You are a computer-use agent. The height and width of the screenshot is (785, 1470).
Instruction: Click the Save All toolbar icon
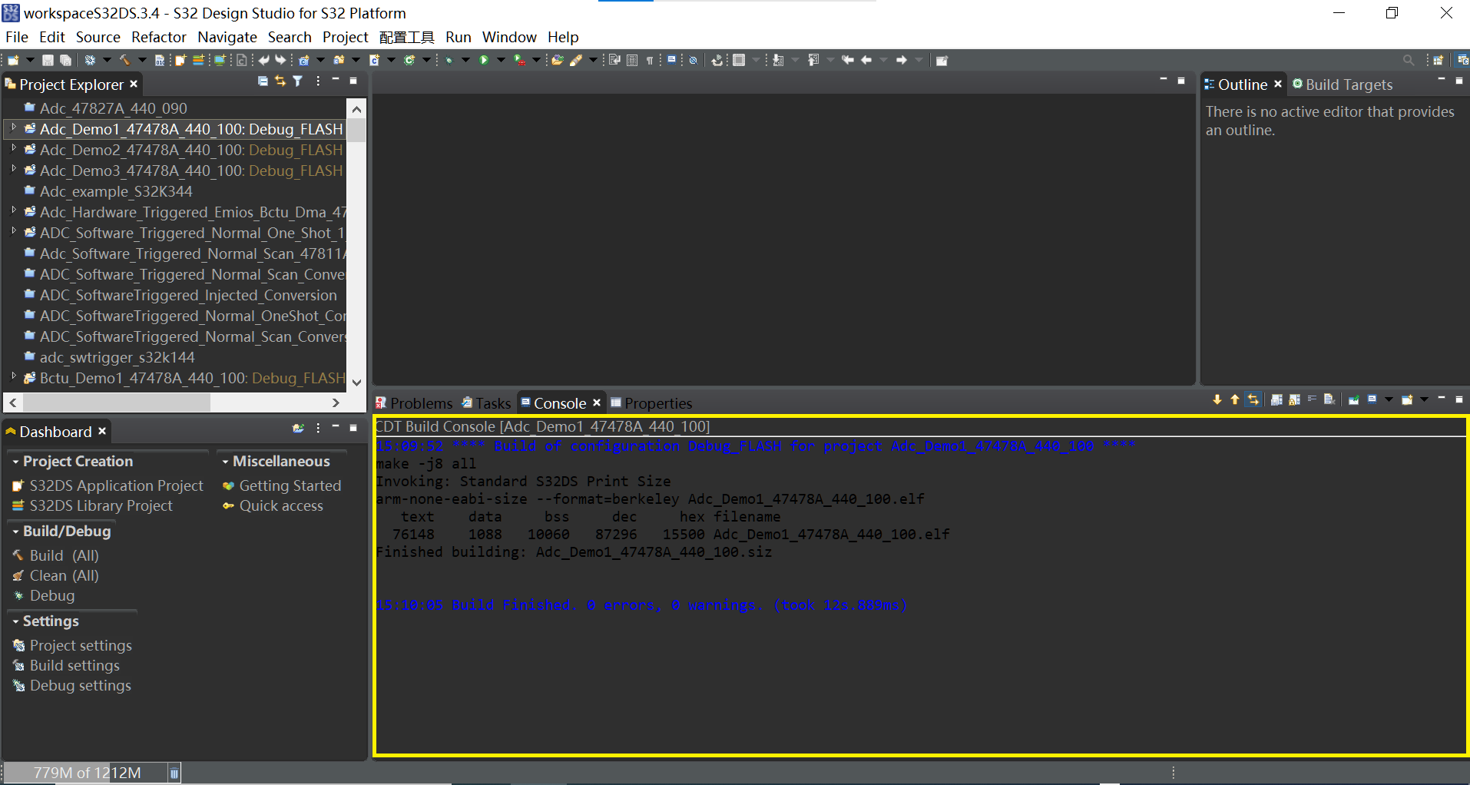coord(65,60)
